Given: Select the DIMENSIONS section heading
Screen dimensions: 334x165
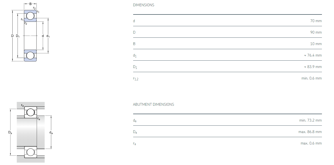Looking at the screenshot, I should tap(143, 5).
